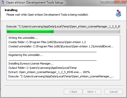Select log line 'Created uninstaller:'

(x=61, y=46)
